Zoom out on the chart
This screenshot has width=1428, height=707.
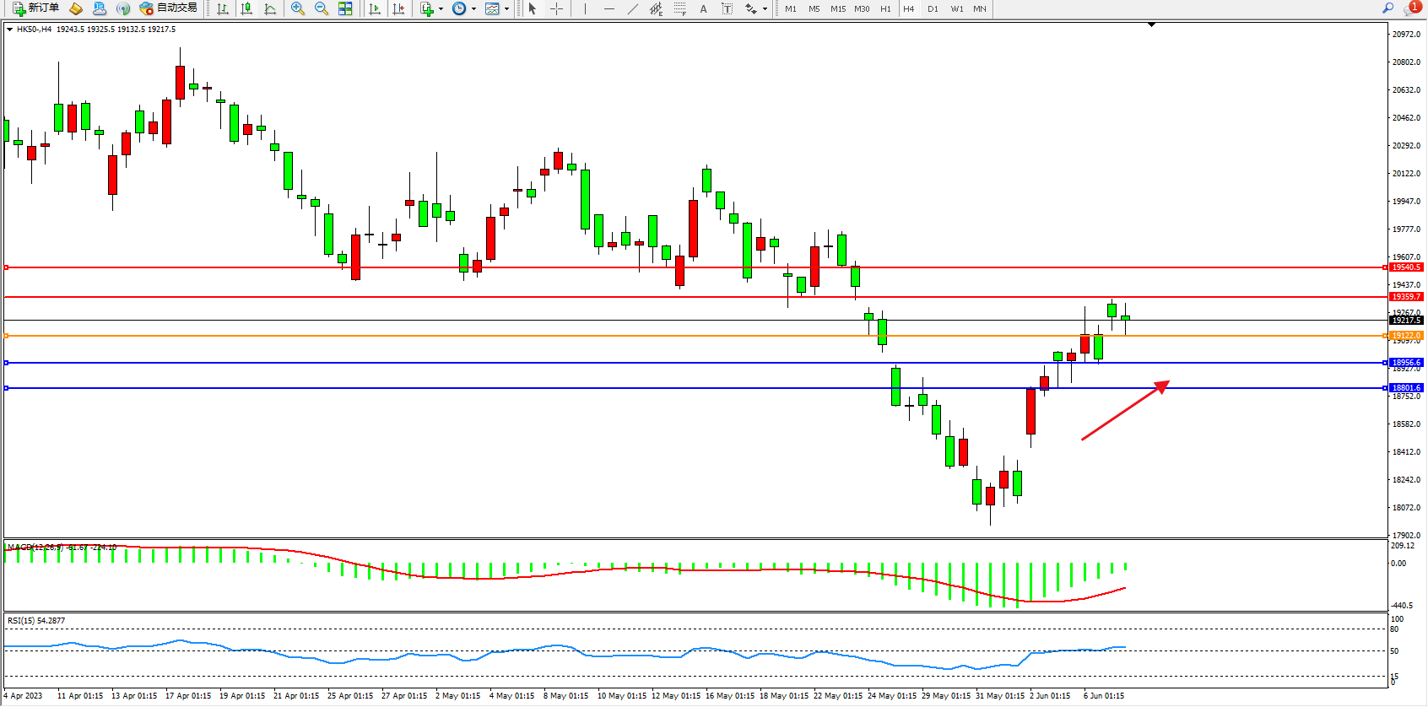point(322,8)
